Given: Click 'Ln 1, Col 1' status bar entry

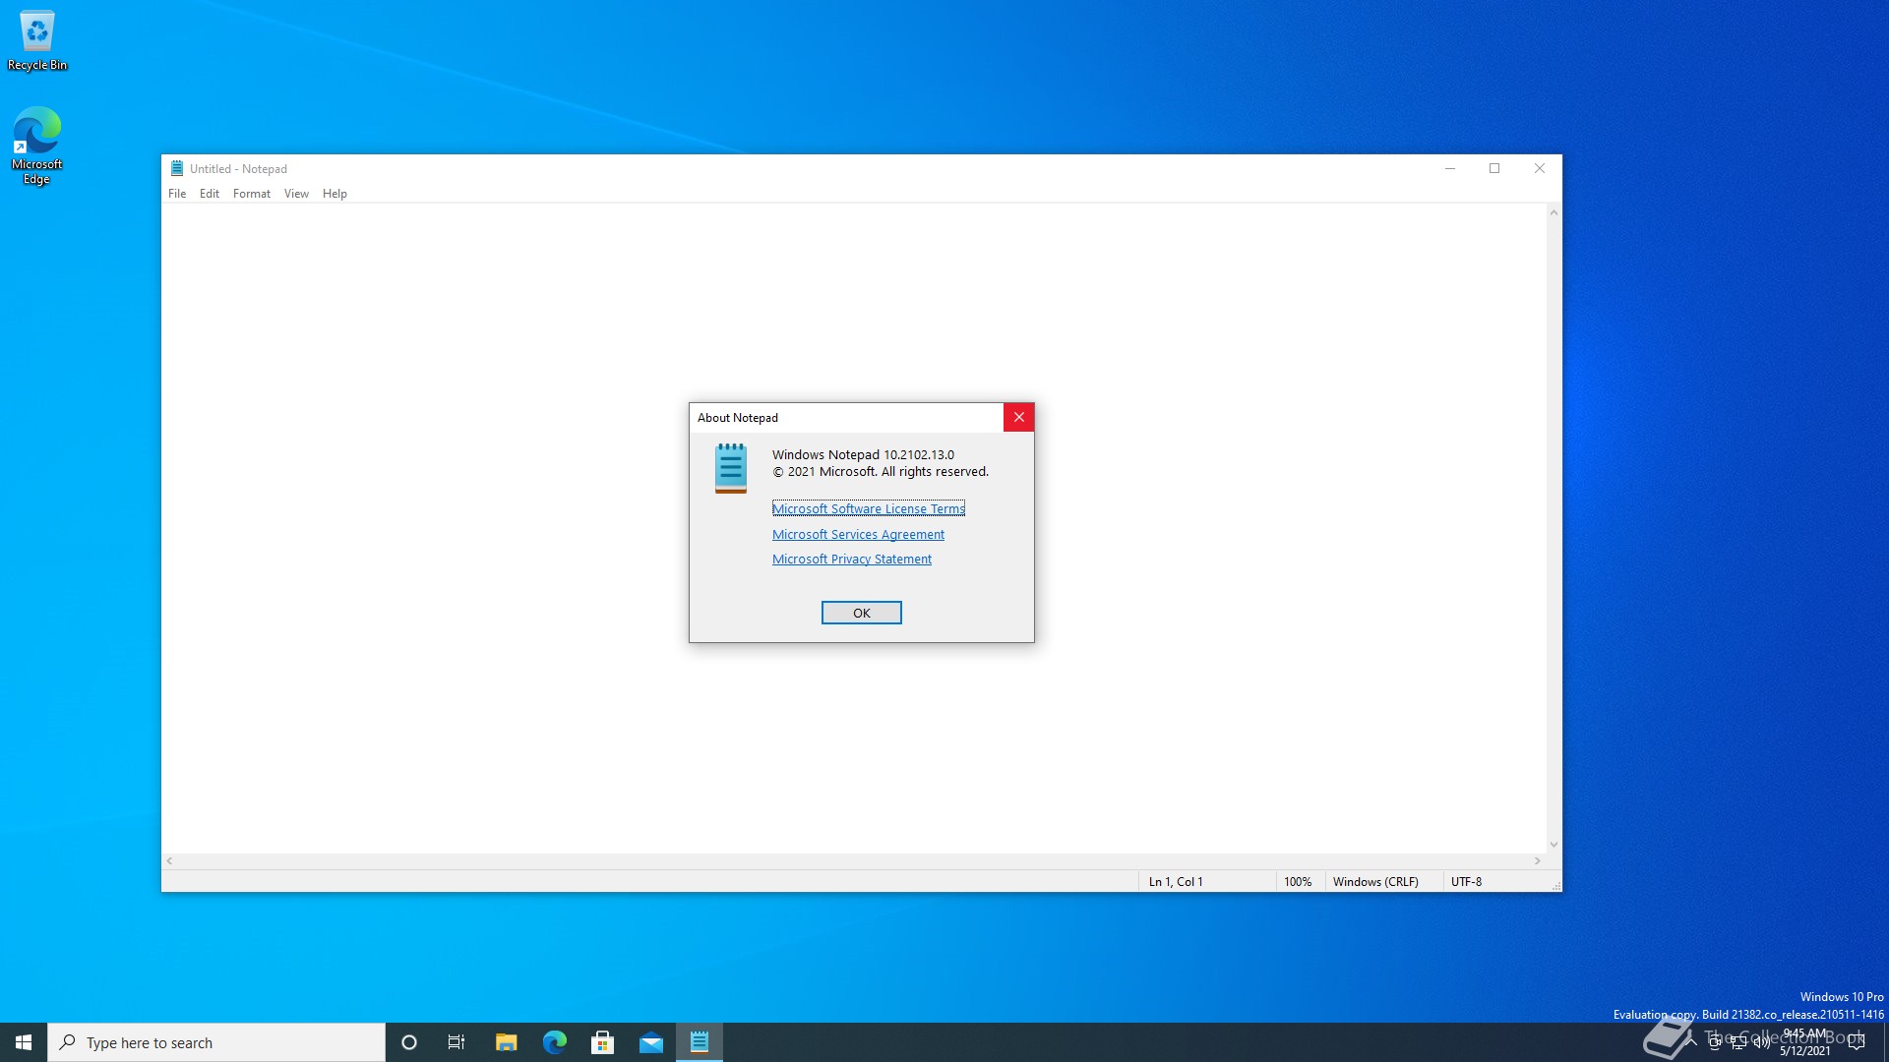Looking at the screenshot, I should (x=1176, y=882).
